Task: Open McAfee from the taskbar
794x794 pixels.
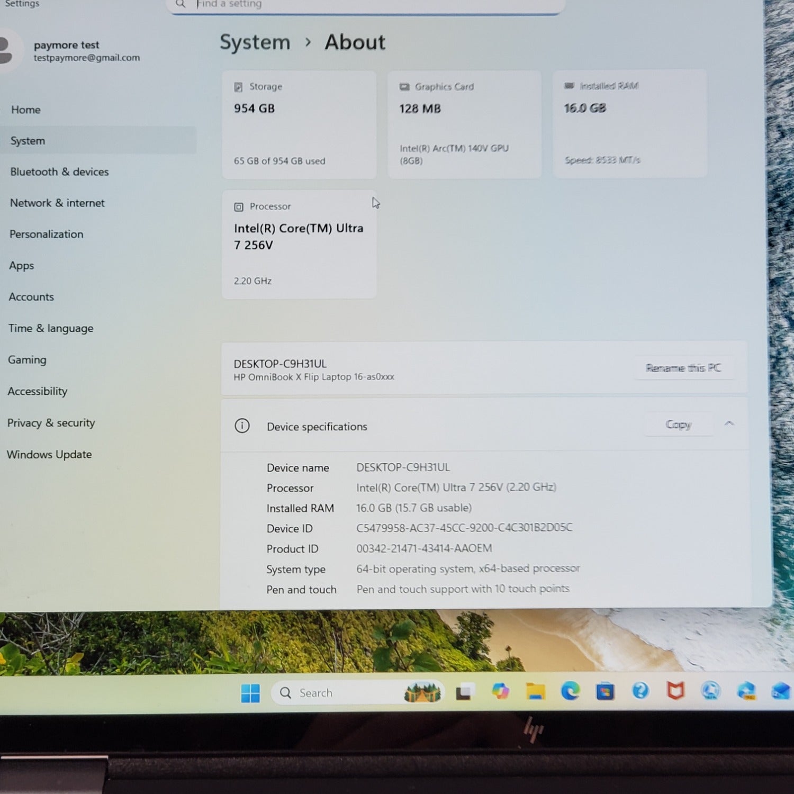Action: pos(675,691)
